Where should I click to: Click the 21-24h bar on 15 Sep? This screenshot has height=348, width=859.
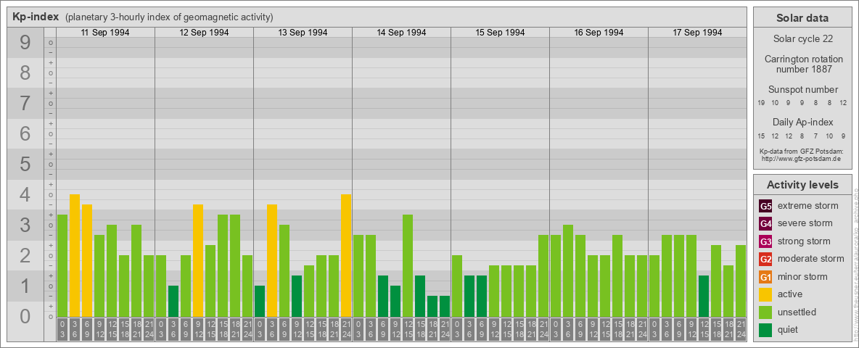click(x=543, y=275)
